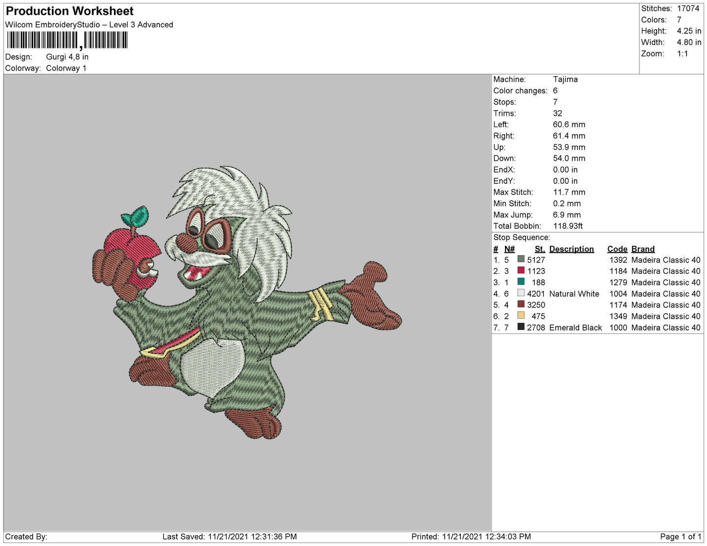Viewport: 707px width, 546px height.
Task: Click the 'Page 1 of 1' footer text
Action: [x=681, y=536]
